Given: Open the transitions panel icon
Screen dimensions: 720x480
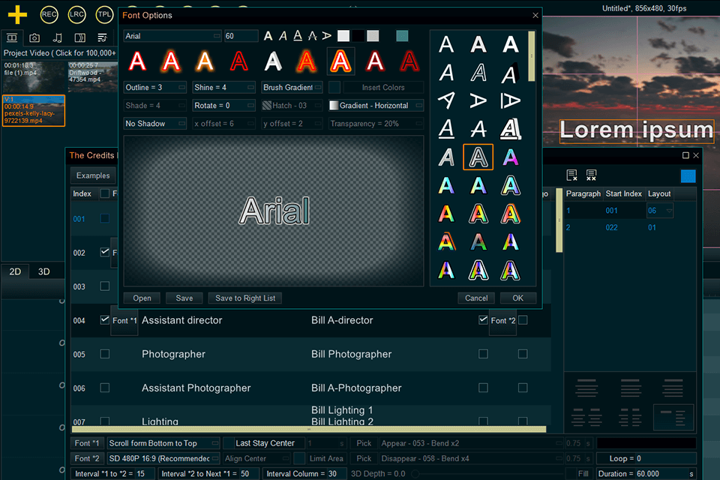Looking at the screenshot, I should click(x=80, y=37).
